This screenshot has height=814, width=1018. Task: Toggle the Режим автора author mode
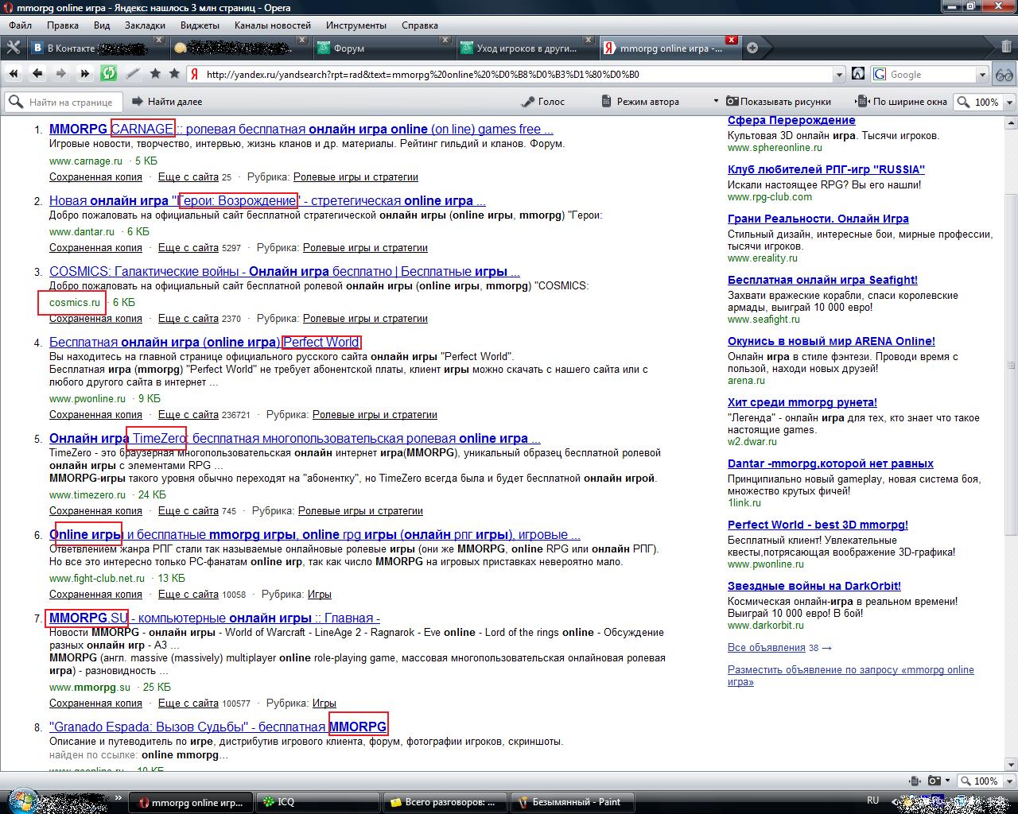coord(640,102)
